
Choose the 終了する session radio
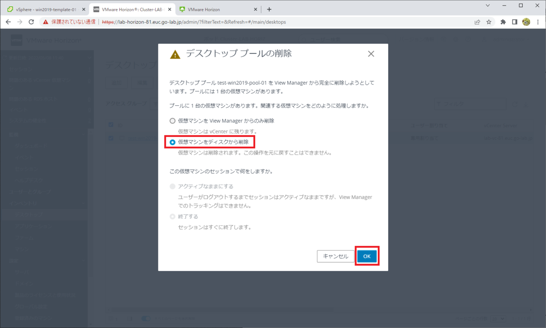click(x=172, y=216)
